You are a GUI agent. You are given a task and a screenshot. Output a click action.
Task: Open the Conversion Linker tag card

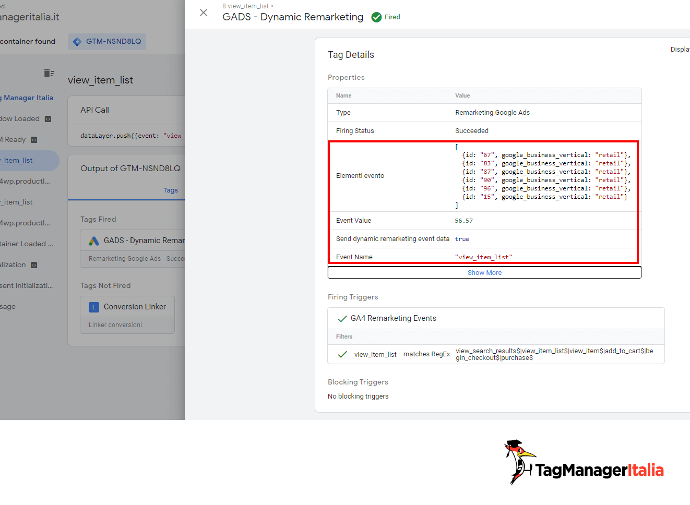pos(127,315)
